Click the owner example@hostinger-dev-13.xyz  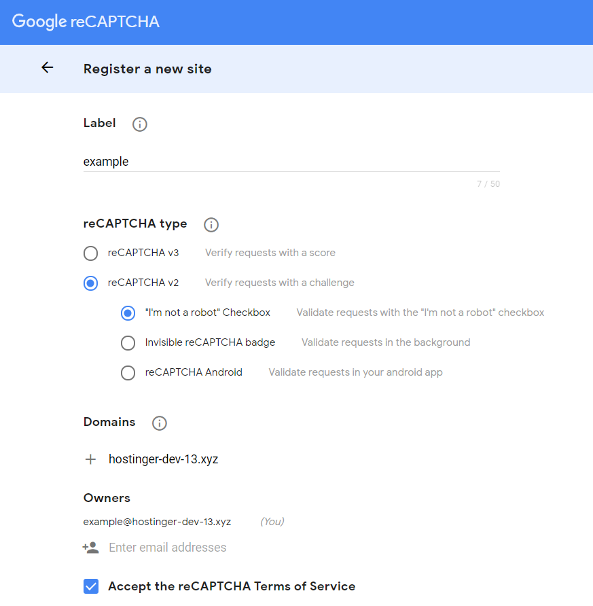point(157,521)
